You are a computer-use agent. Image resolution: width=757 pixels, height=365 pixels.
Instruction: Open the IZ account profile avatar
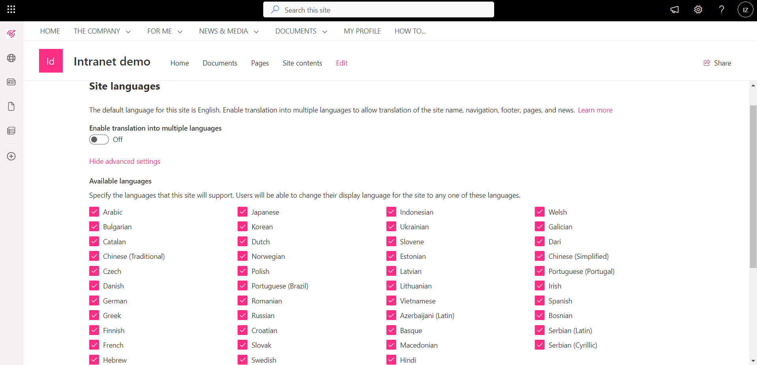point(745,10)
